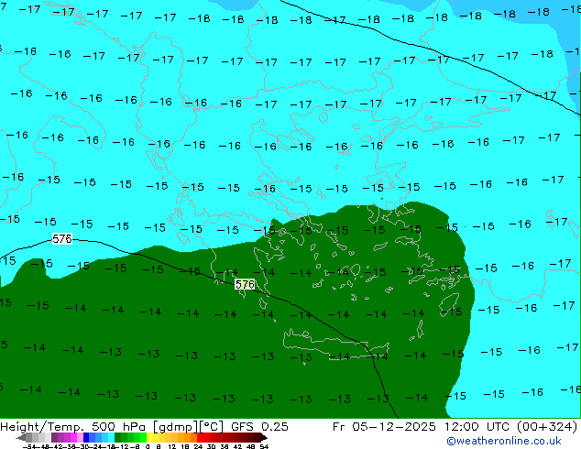Viewport: 581px width, 449px height.
Task: Open the weatheronline.co.uk copyright link
Action: click(504, 441)
